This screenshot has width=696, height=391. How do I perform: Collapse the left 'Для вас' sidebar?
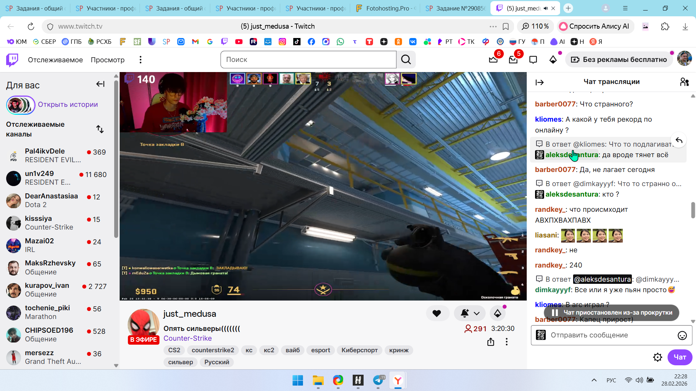(x=100, y=84)
